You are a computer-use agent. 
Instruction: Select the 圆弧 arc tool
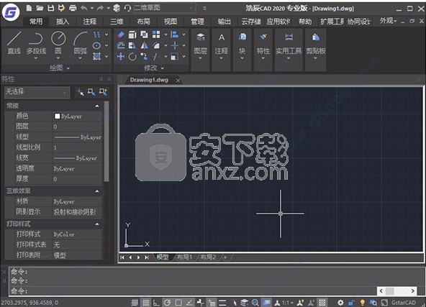[81, 43]
